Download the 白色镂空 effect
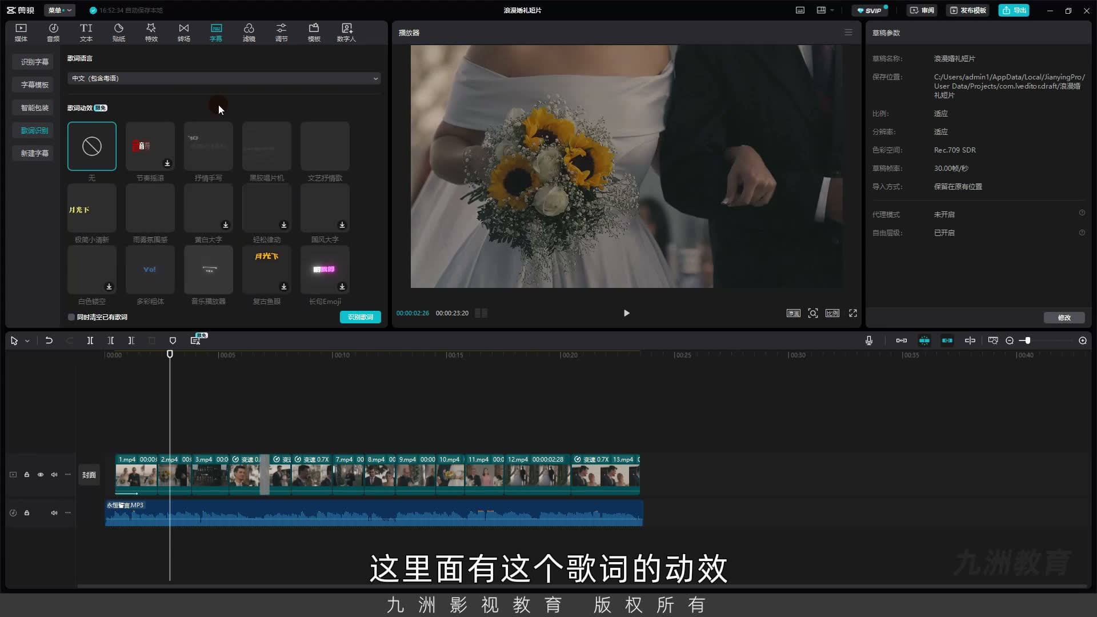This screenshot has height=617, width=1097. pos(109,287)
